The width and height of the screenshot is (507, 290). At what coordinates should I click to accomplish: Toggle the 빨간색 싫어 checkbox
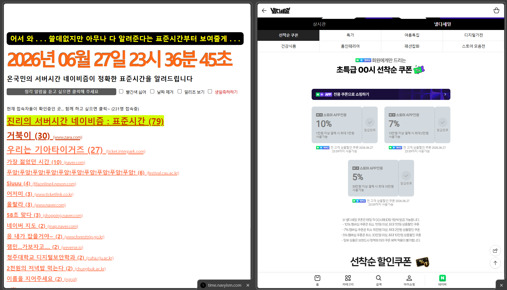(x=121, y=92)
